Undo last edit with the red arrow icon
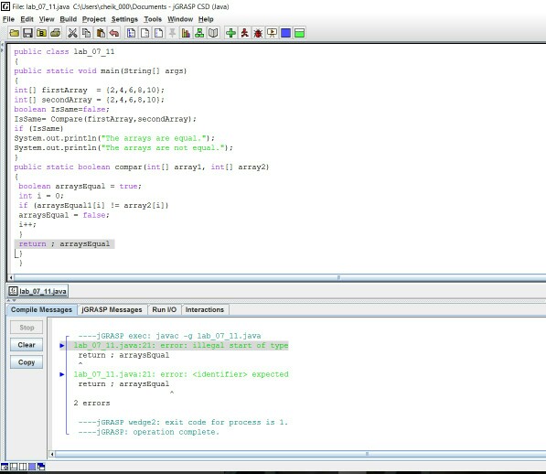The width and height of the screenshot is (546, 474). click(x=114, y=34)
